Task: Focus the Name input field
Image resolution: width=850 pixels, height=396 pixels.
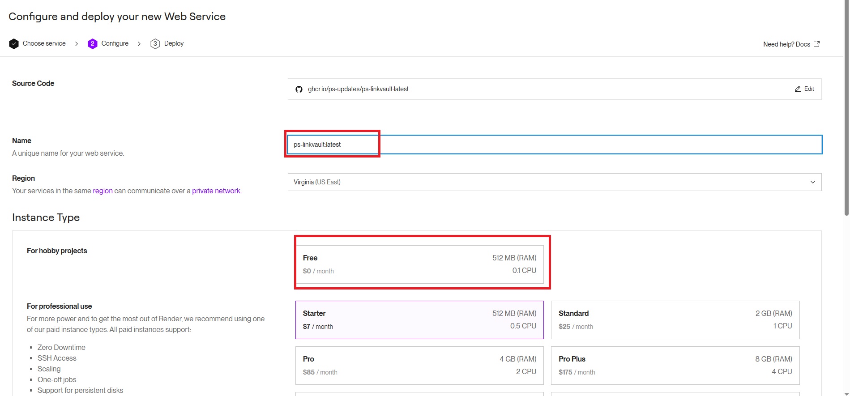Action: click(x=555, y=145)
